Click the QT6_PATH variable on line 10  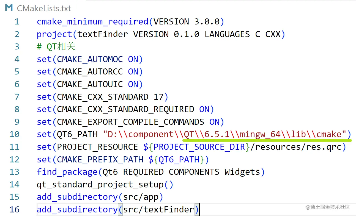click(77, 134)
